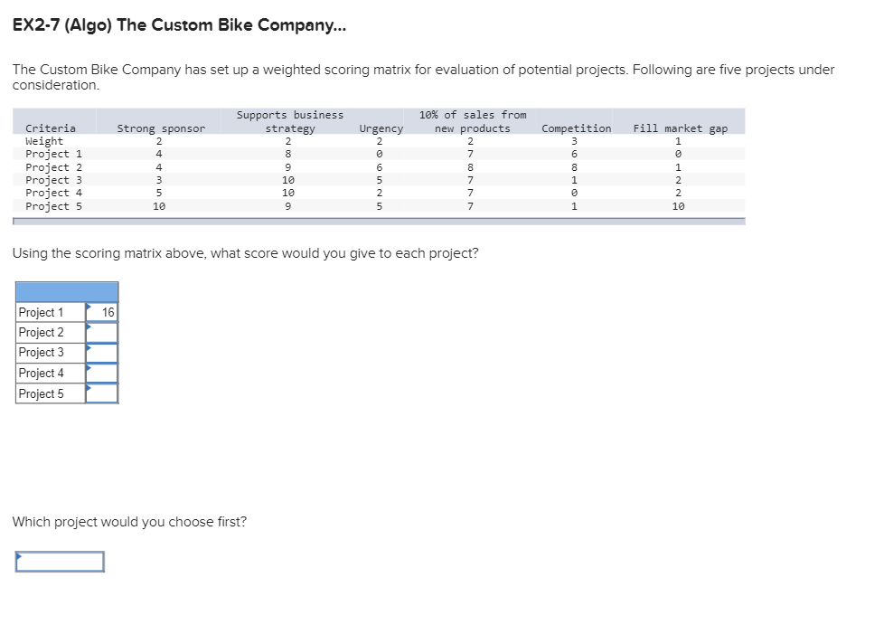Select the blue header cell of the scoring table

pyautogui.click(x=66, y=291)
